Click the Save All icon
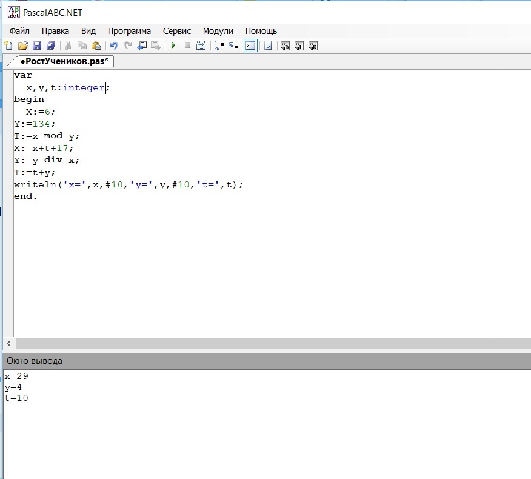531x479 pixels. point(51,45)
